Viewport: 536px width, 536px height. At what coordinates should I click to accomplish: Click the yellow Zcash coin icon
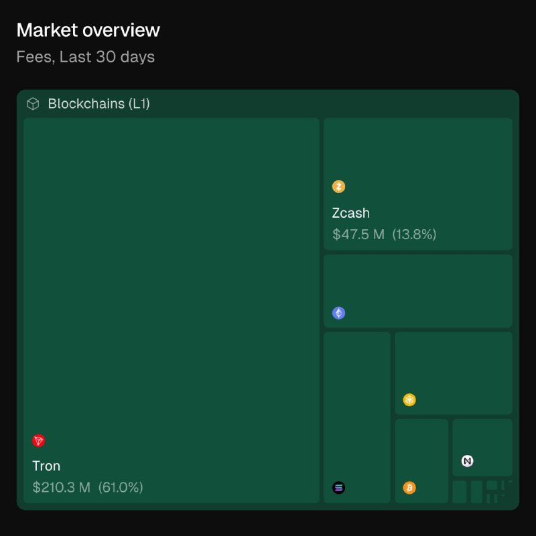(x=339, y=187)
